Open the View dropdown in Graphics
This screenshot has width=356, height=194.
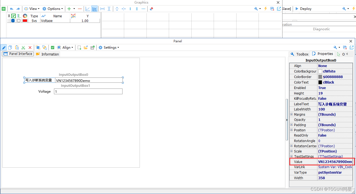pyautogui.click(x=32, y=9)
